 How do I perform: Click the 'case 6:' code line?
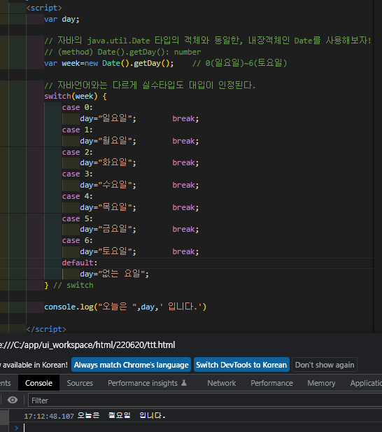click(x=78, y=240)
